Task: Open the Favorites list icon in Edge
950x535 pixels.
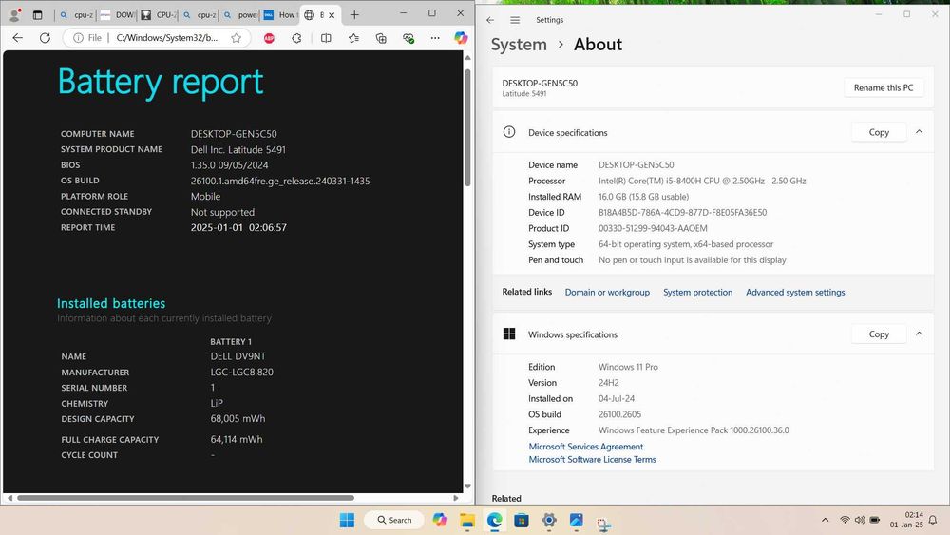Action: click(x=353, y=38)
